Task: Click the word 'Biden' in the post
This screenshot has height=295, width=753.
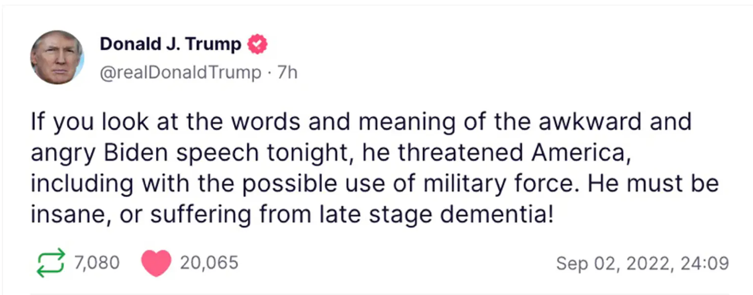Action: tap(123, 154)
